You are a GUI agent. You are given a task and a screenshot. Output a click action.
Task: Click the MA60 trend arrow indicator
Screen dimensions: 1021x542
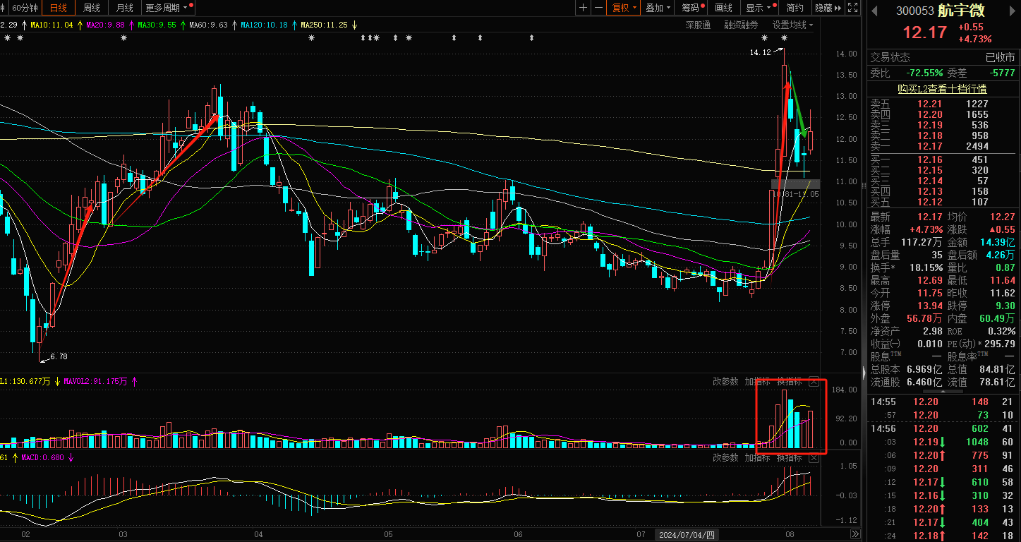pyautogui.click(x=235, y=25)
